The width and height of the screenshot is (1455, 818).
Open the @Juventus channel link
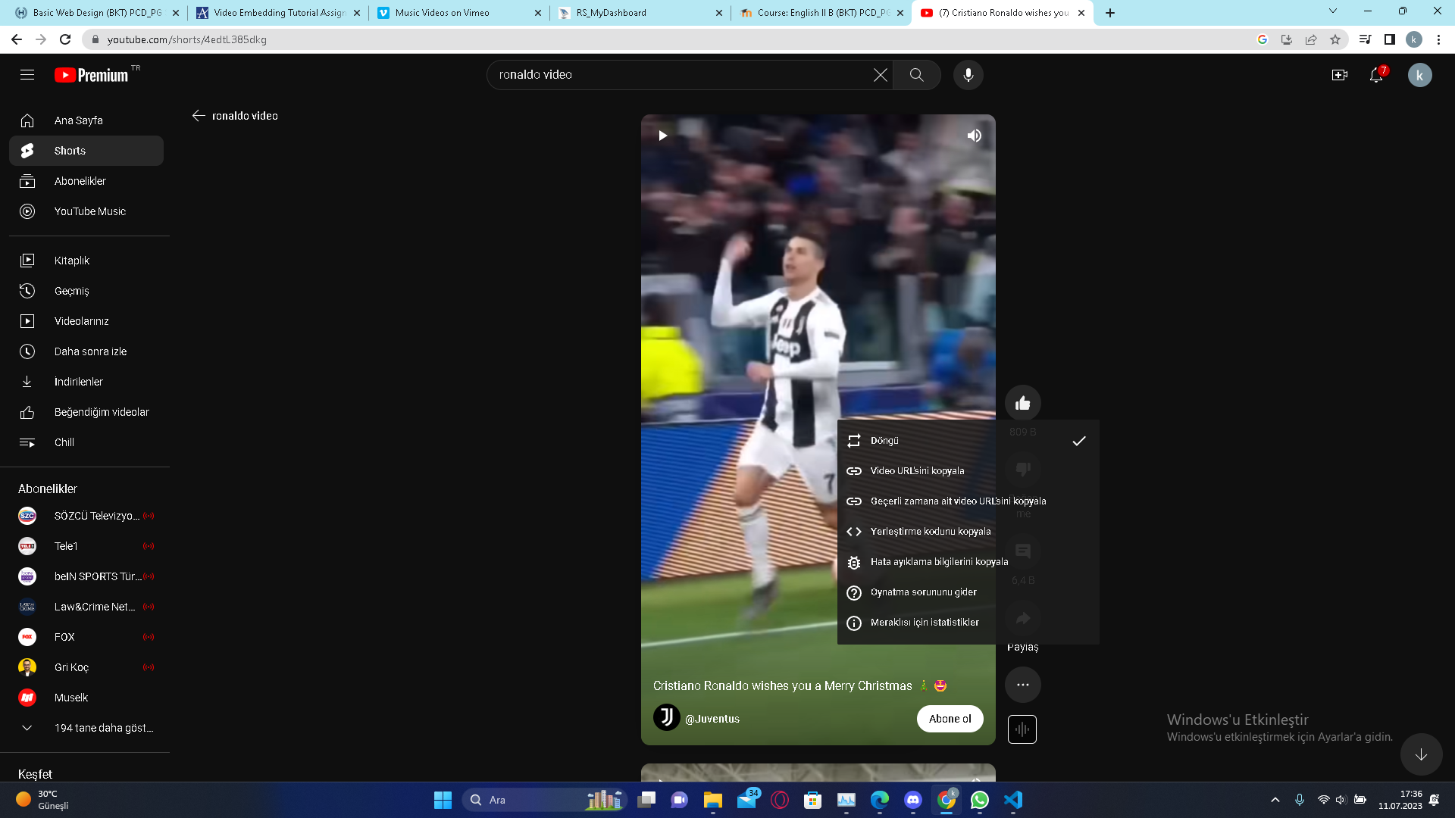point(712,719)
